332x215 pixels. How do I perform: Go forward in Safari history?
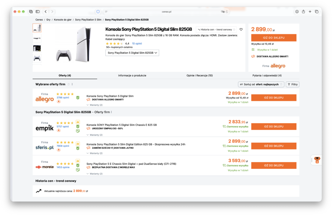pos(52,12)
